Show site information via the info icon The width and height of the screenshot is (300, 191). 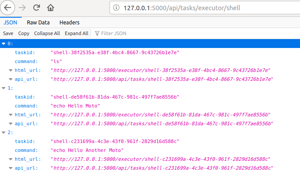tap(116, 8)
